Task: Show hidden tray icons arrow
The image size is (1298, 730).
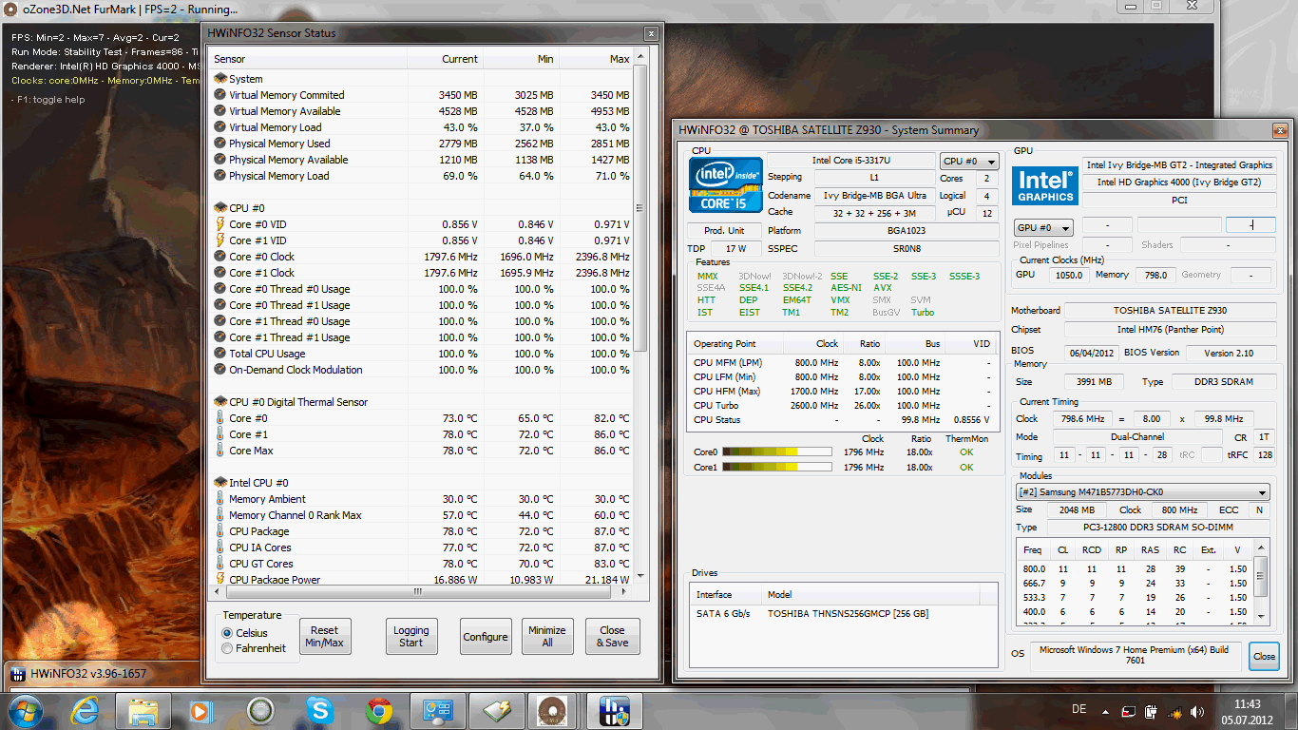Action: (x=1107, y=711)
